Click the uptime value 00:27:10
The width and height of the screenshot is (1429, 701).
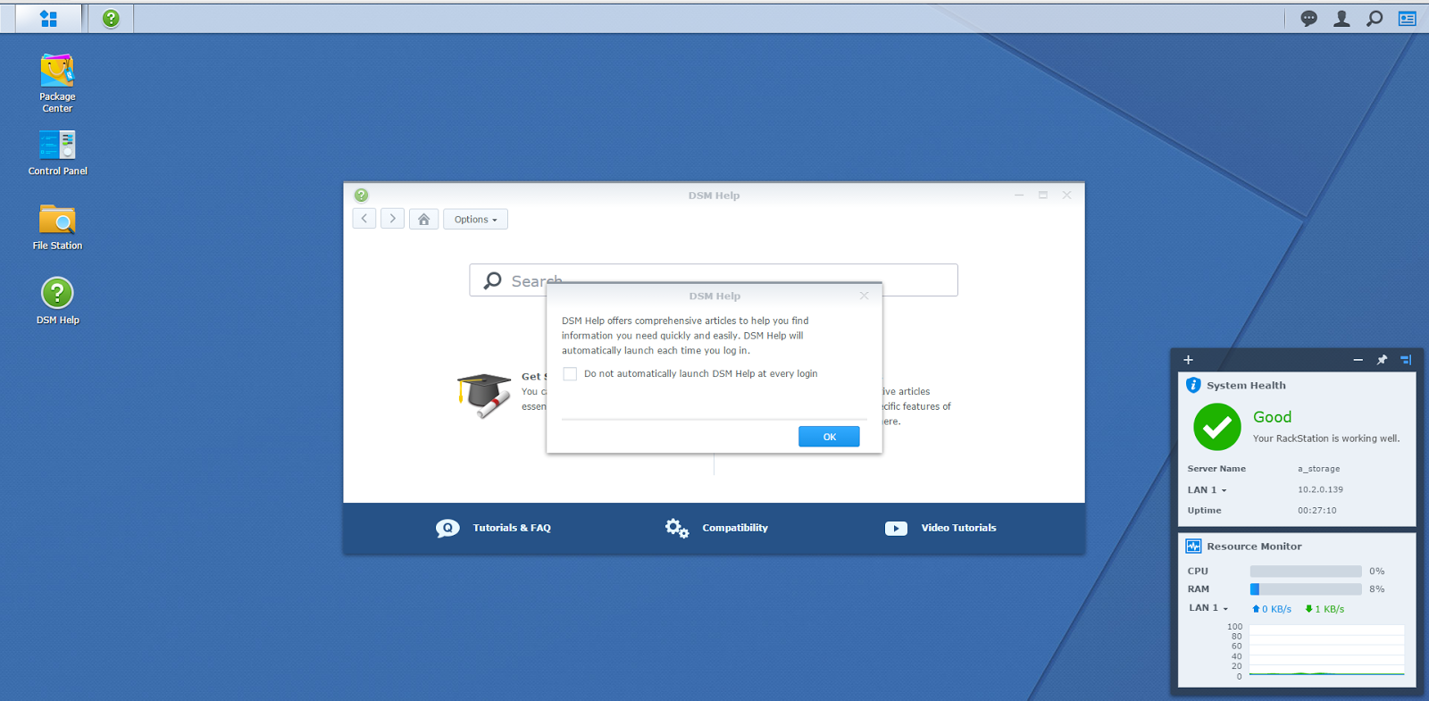[x=1316, y=511]
